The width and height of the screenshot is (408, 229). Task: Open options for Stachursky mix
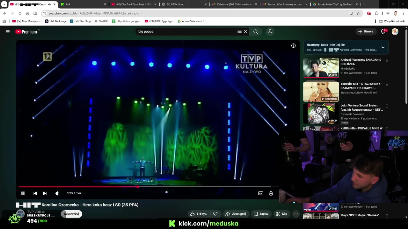387,85
